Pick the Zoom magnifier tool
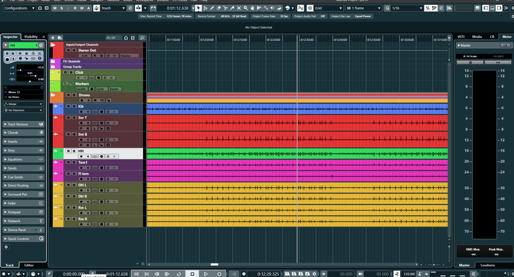This screenshot has height=277, width=514. [x=246, y=8]
